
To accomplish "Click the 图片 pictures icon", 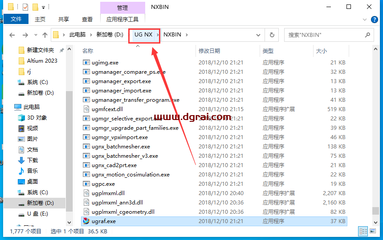I will tap(21, 139).
